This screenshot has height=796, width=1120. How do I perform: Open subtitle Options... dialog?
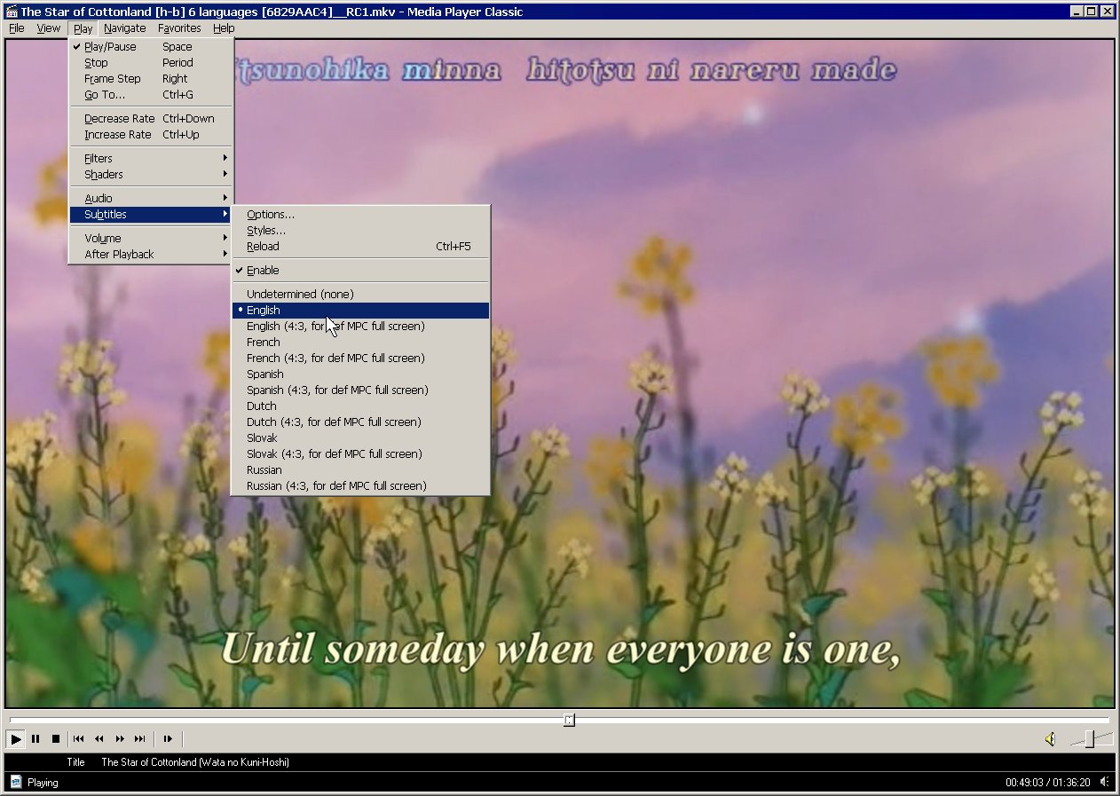tap(271, 215)
